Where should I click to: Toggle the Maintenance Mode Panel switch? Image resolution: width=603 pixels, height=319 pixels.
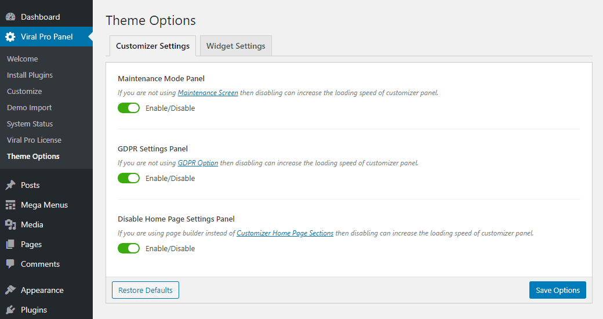pos(129,108)
